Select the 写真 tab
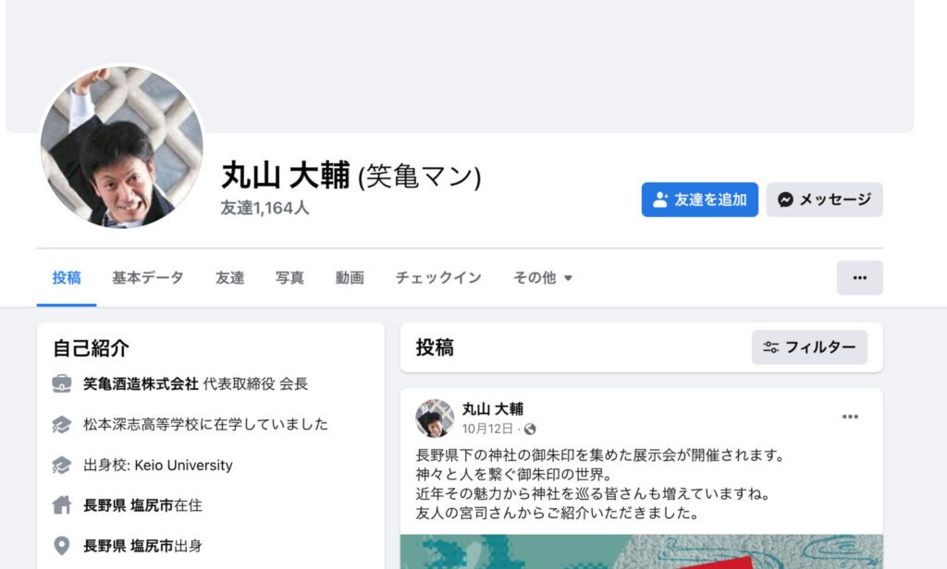The width and height of the screenshot is (947, 569). (x=289, y=277)
